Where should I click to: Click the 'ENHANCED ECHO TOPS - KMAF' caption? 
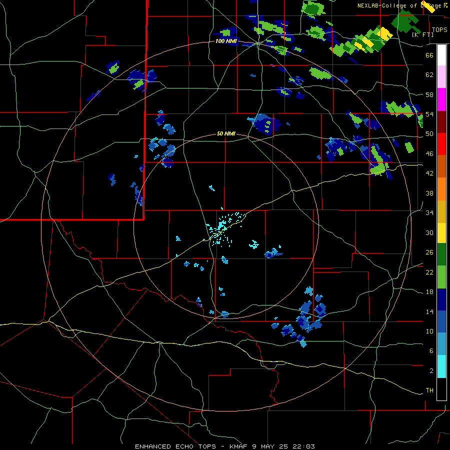click(x=191, y=446)
